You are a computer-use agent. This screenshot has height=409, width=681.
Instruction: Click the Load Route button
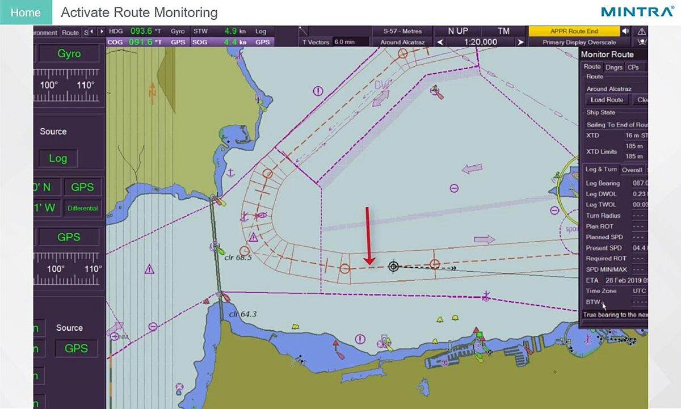point(607,100)
